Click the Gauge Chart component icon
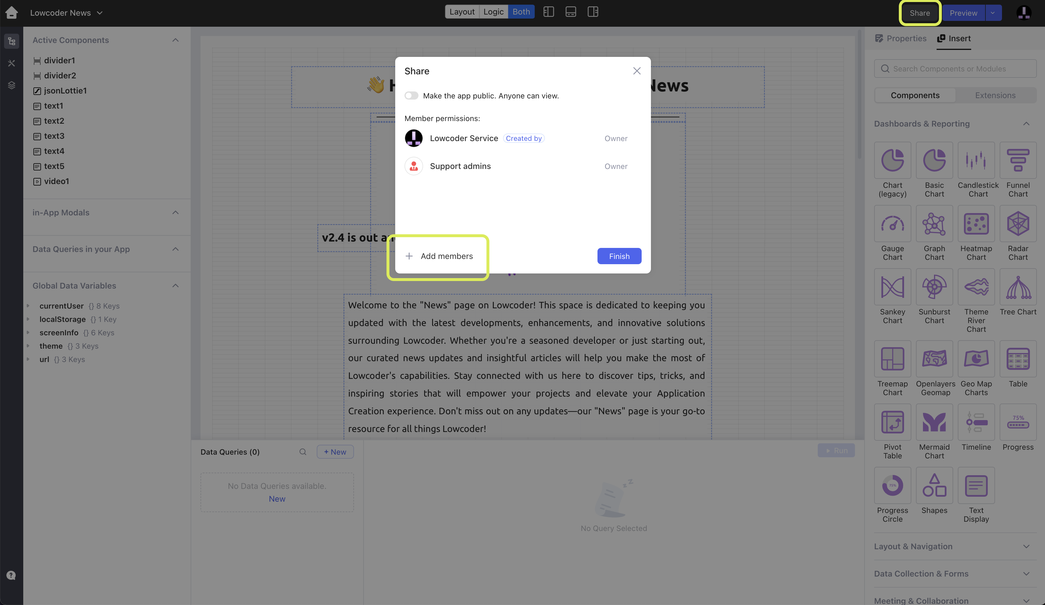The height and width of the screenshot is (605, 1045). [x=892, y=224]
